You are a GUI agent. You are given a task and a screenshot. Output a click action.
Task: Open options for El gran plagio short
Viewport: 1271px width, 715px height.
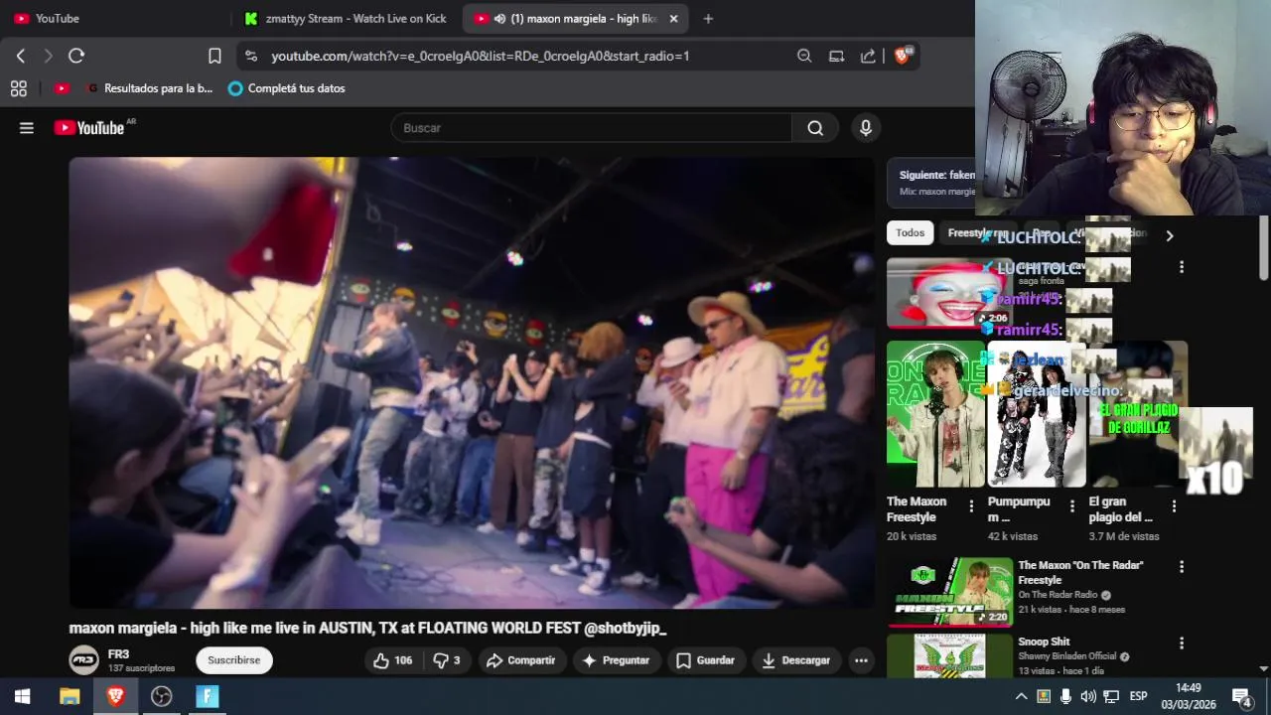(x=1174, y=506)
